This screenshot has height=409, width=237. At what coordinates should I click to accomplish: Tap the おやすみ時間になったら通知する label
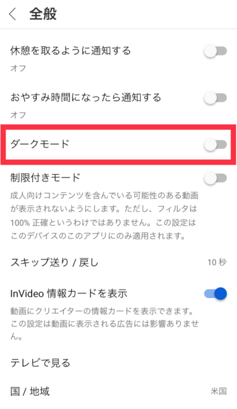(x=86, y=97)
